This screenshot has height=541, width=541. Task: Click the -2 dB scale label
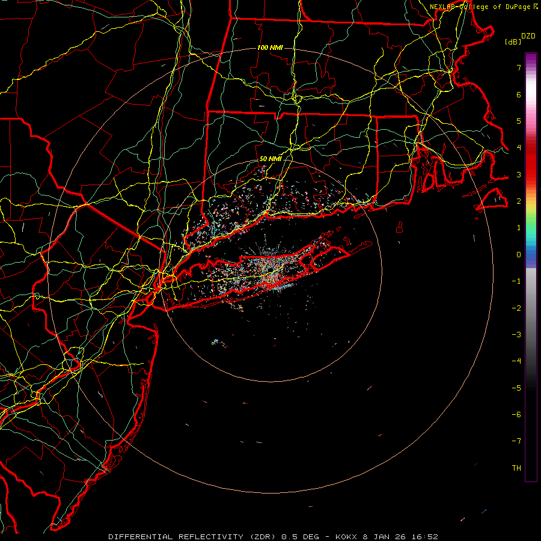516,308
